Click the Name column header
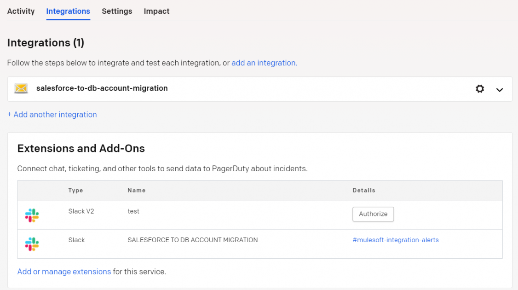This screenshot has width=518, height=290. 137,190
